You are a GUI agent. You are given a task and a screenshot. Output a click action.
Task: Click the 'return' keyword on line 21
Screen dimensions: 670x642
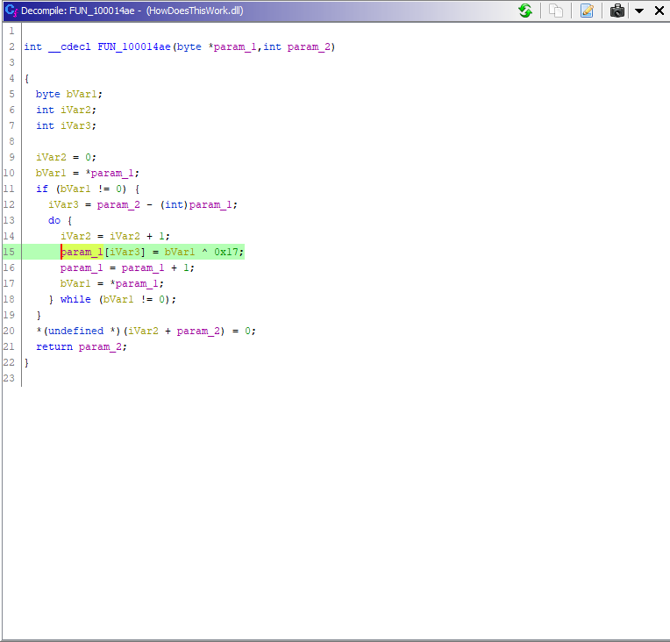[54, 346]
